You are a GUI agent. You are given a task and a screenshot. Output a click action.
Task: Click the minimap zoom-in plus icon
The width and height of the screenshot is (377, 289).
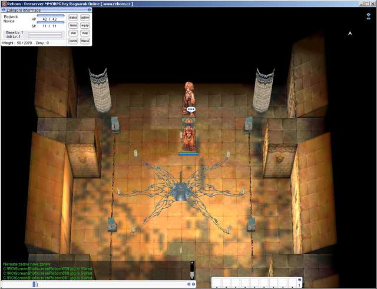tap(368, 14)
